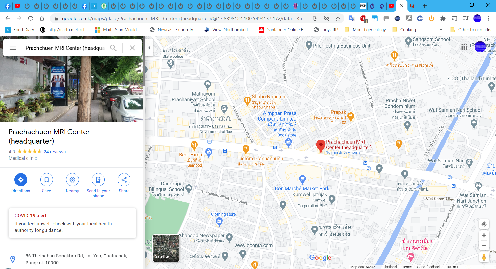Click the Maps search text field

tap(65, 48)
